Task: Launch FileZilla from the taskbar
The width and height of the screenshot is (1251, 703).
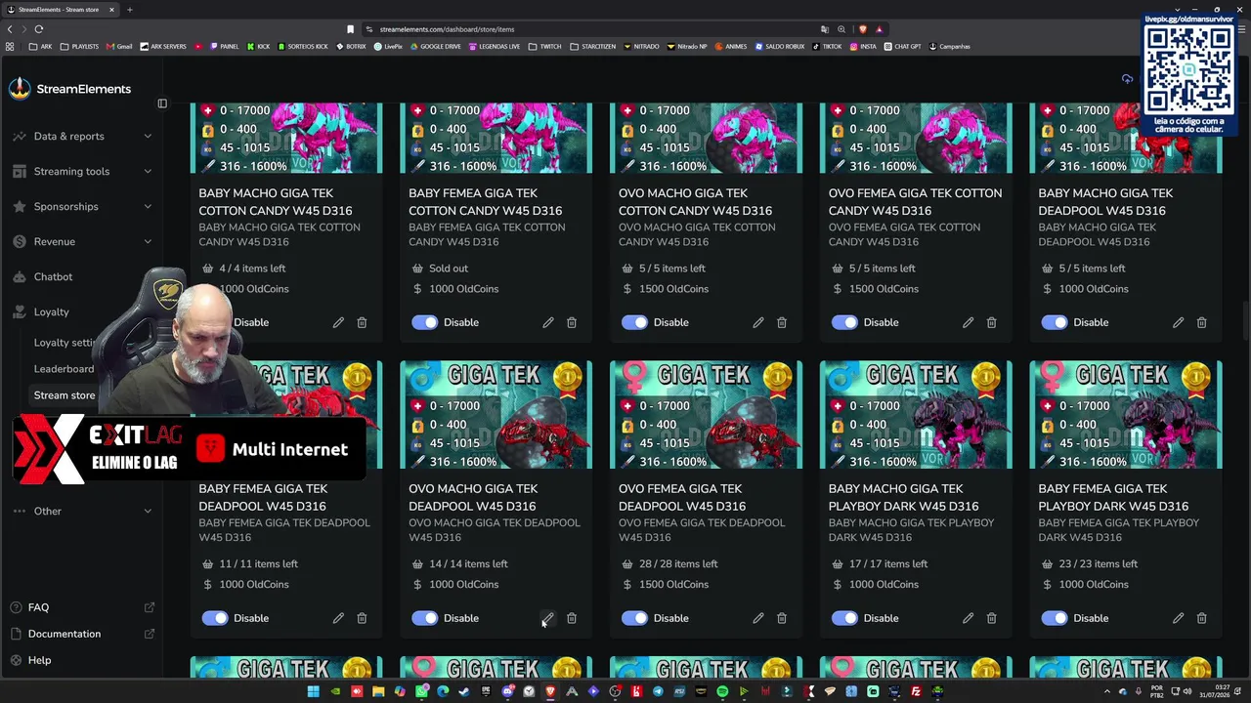Action: pyautogui.click(x=916, y=691)
